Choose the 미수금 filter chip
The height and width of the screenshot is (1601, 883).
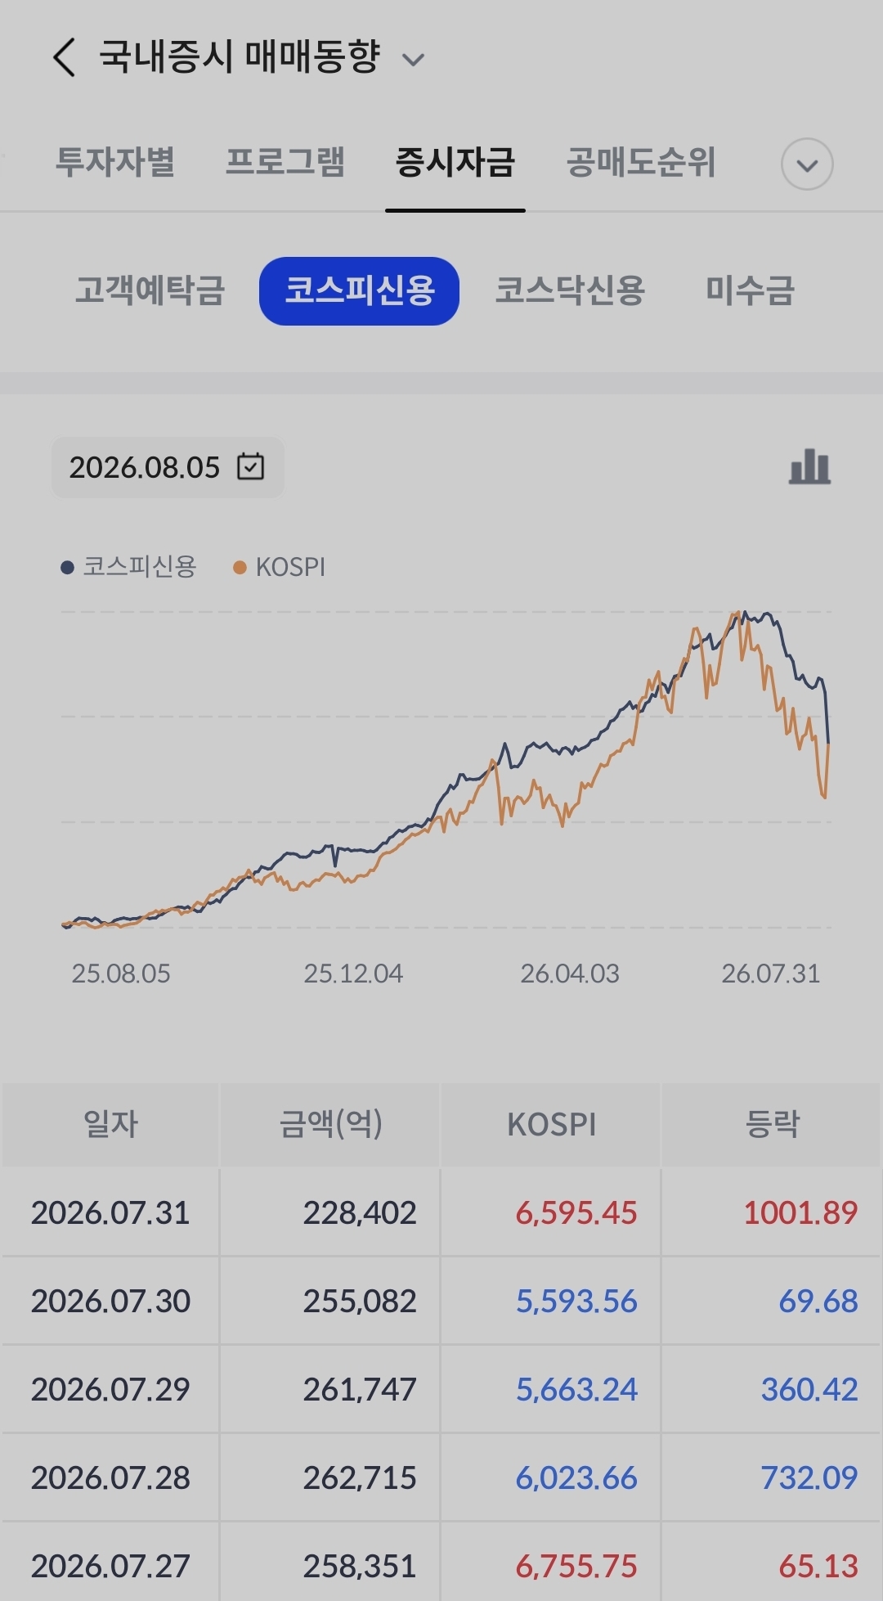(x=750, y=290)
